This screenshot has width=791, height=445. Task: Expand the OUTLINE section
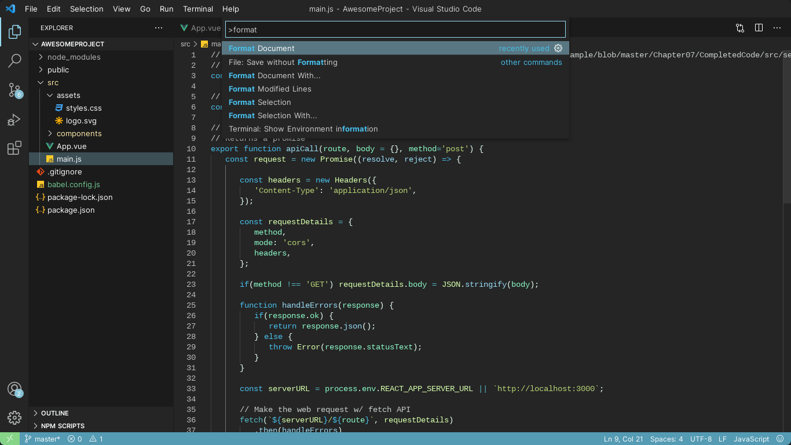click(x=101, y=413)
